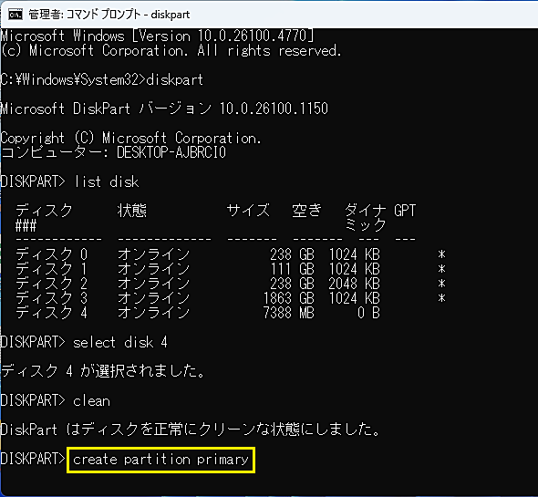Click the GPT asterisk for disk 0
538x497 pixels.
[x=442, y=254]
